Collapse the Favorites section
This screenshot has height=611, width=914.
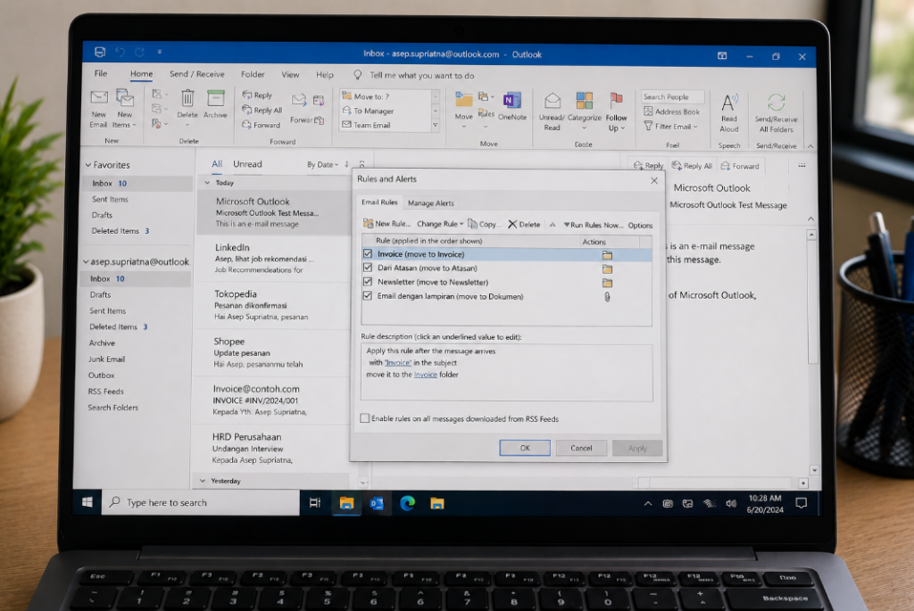(x=88, y=165)
